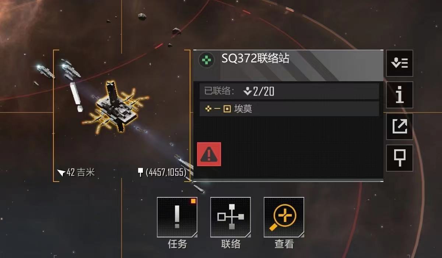Click the 已联络 2/20 row
This screenshot has height=258, width=442.
(x=289, y=91)
